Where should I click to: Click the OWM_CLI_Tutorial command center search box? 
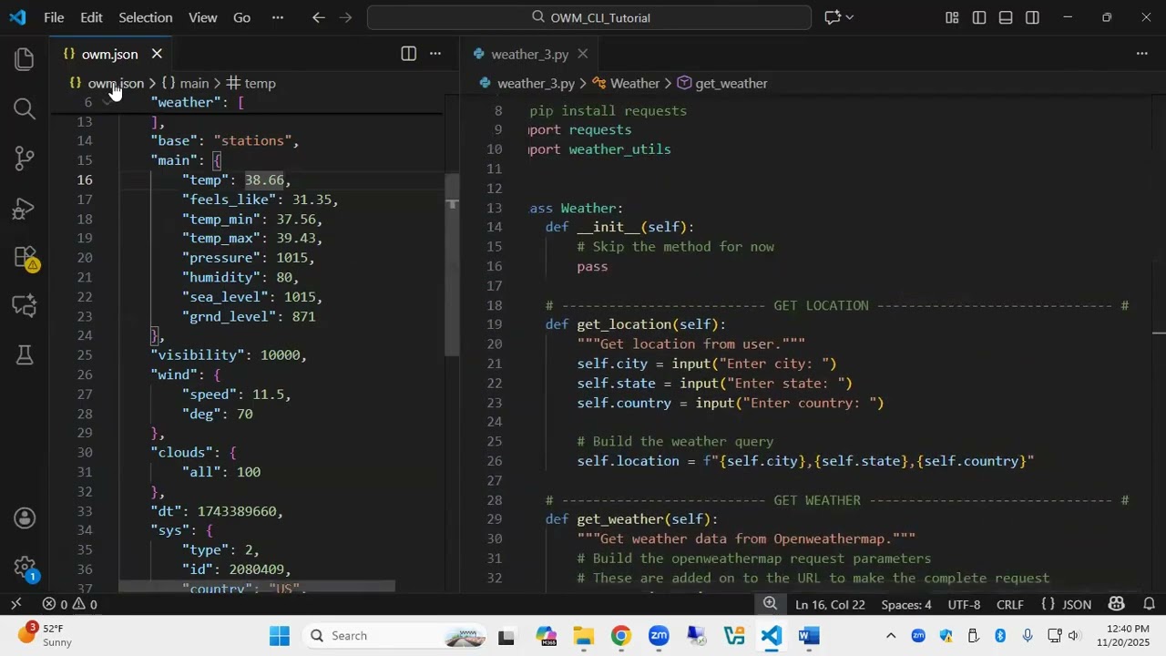click(x=589, y=17)
